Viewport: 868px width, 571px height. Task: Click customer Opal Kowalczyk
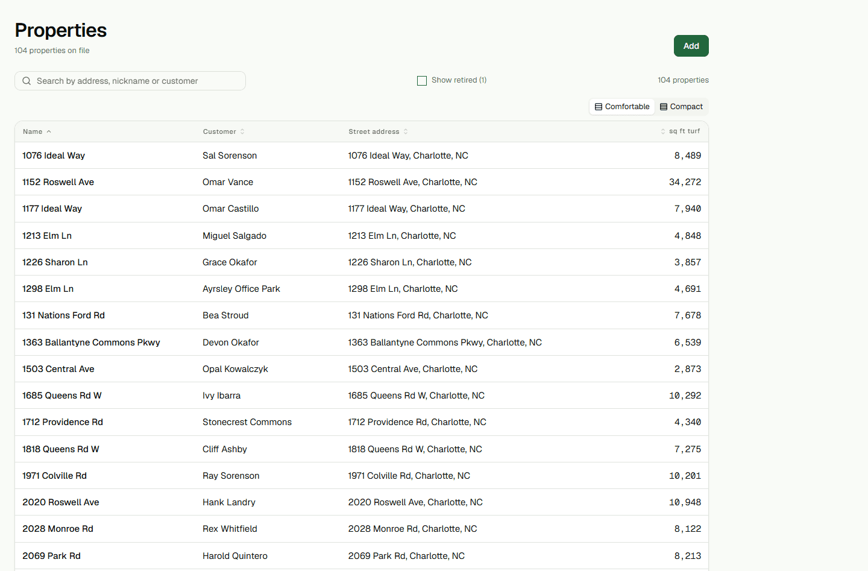point(235,369)
